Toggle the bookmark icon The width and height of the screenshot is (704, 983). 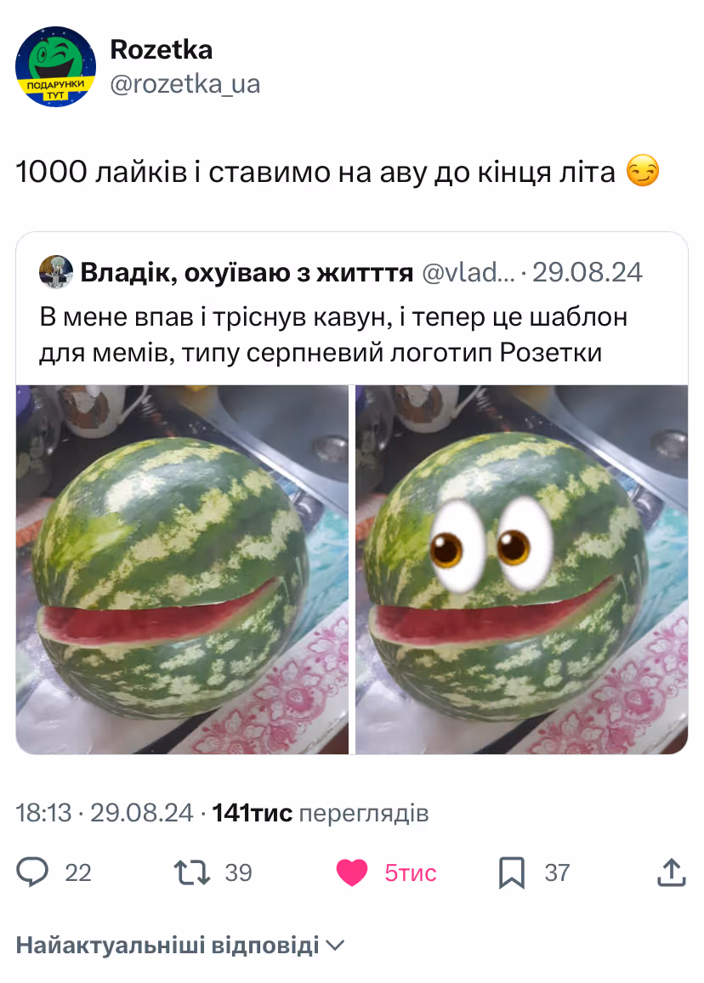coord(512,872)
